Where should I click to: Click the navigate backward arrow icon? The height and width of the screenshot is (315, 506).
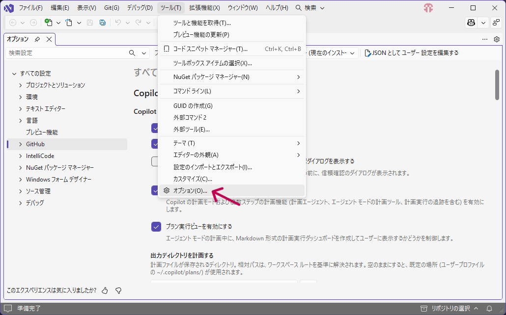tap(13, 23)
